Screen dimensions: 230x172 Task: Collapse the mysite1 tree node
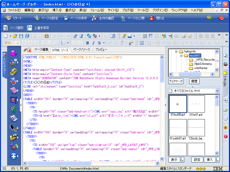point(181,56)
